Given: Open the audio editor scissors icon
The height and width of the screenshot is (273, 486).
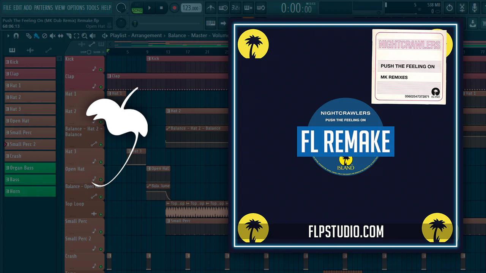Looking at the screenshot, I should click(462, 8).
